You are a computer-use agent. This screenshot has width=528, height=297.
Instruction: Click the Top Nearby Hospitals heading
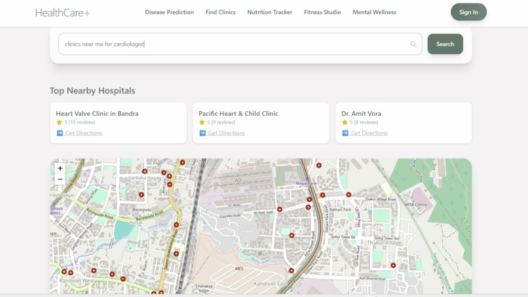click(92, 90)
